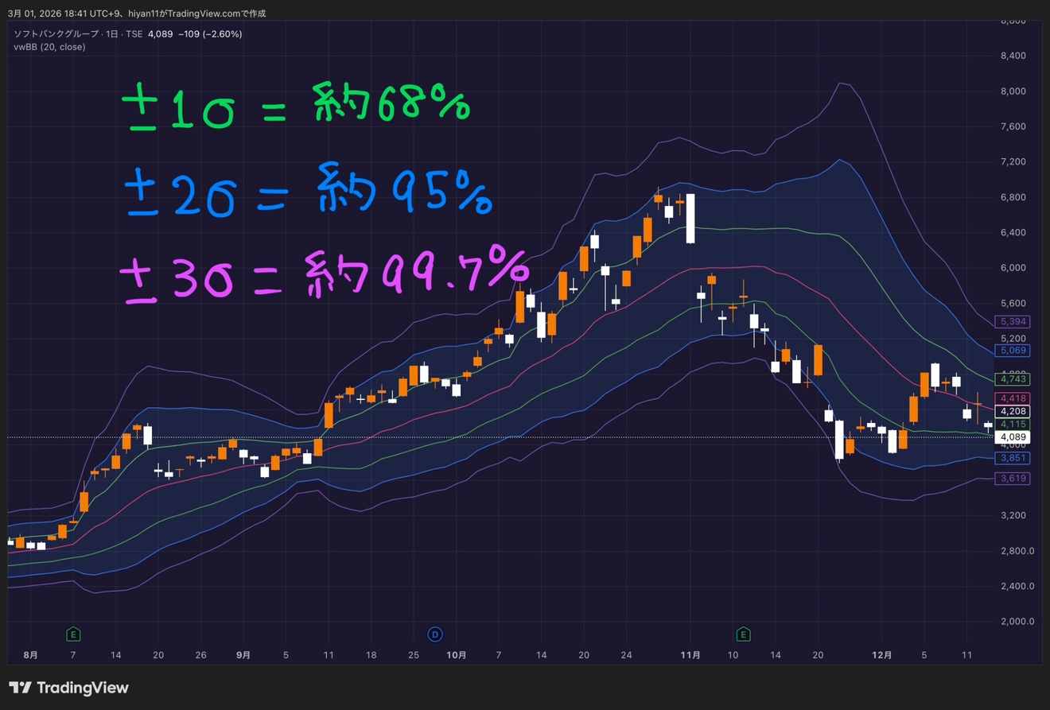The image size is (1050, 710).
Task: Click the purple 5,394 price tag
Action: [x=1013, y=322]
